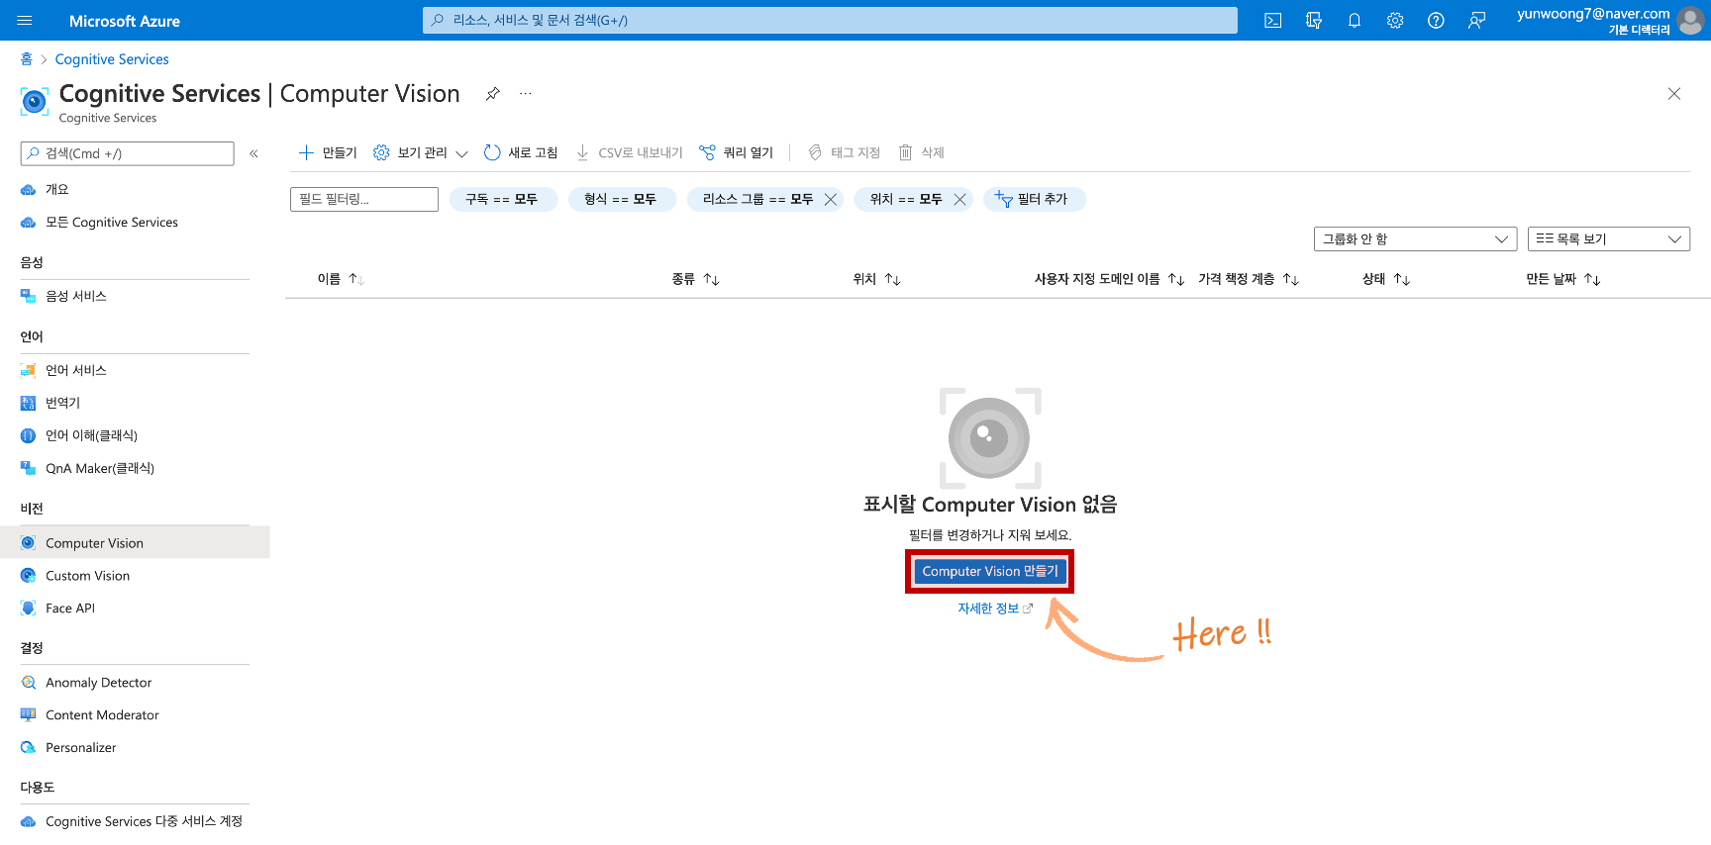Click the 홈 breadcrumb link
The image size is (1711, 845).
pyautogui.click(x=27, y=59)
